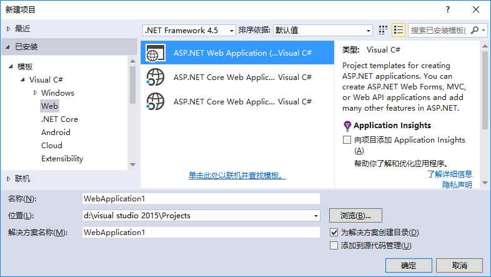Expand the Windows tree node
The image size is (491, 277).
tap(36, 93)
